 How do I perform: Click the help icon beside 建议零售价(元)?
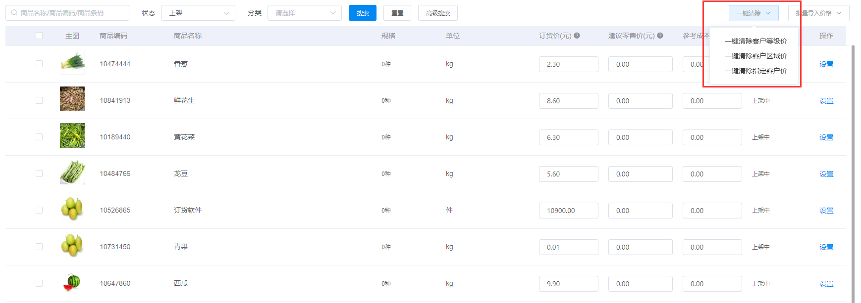[x=660, y=36]
